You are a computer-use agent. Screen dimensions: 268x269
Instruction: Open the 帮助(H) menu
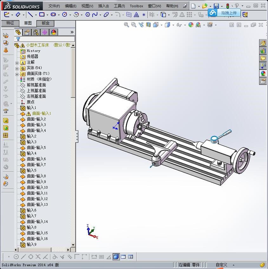pyautogui.click(x=172, y=6)
